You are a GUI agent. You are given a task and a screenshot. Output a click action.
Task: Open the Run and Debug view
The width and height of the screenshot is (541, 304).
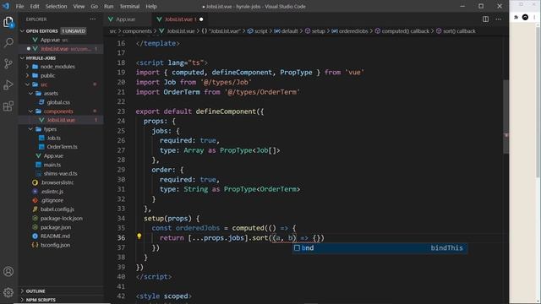coord(8,84)
